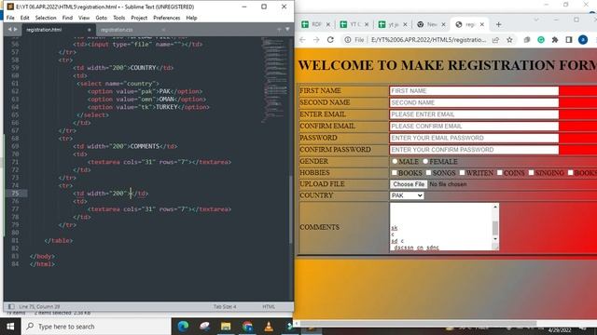The image size is (597, 335).
Task: Open a new Chrome tab with plus
Action: coord(498,24)
